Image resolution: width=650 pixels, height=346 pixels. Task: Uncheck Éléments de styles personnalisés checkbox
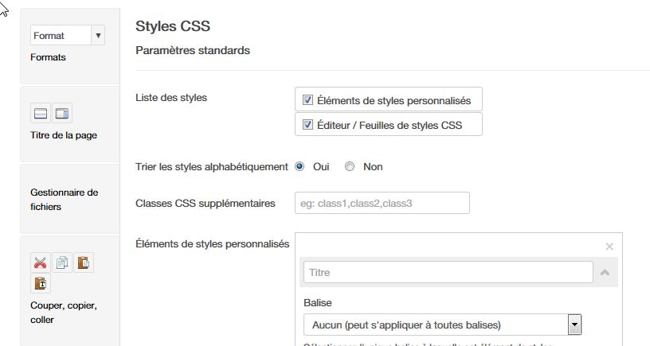(x=307, y=99)
